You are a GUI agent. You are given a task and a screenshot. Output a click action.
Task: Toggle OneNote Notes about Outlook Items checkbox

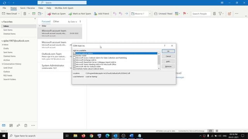tap(74, 69)
